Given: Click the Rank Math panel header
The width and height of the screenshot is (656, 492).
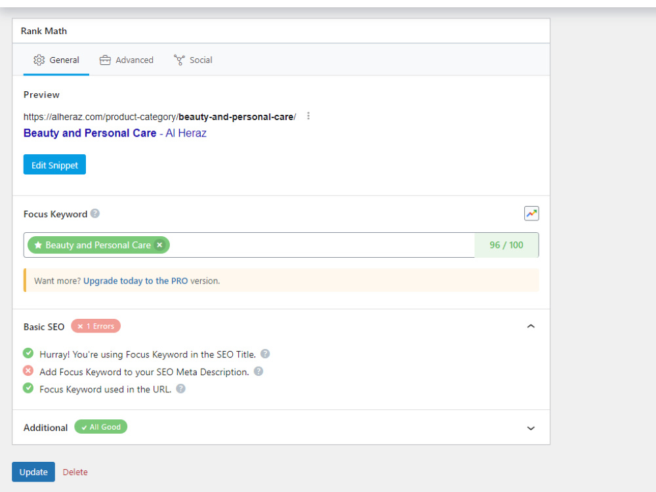Looking at the screenshot, I should [x=281, y=31].
